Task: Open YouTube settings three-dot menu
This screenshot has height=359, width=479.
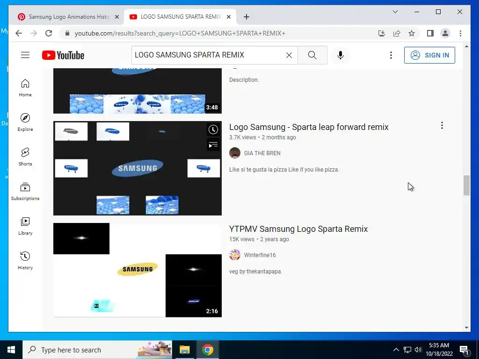Action: click(x=391, y=55)
